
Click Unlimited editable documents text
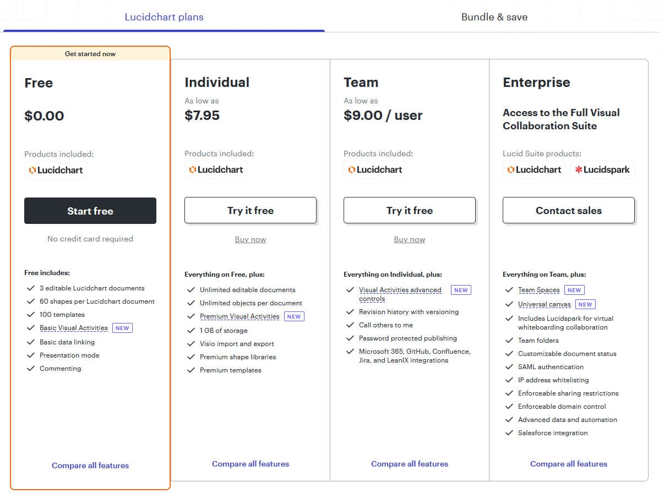248,290
